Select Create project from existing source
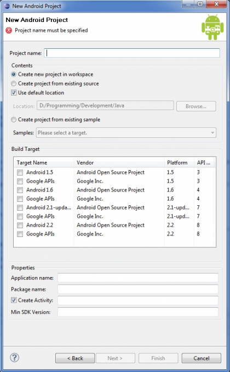The image size is (230, 372). click(14, 83)
